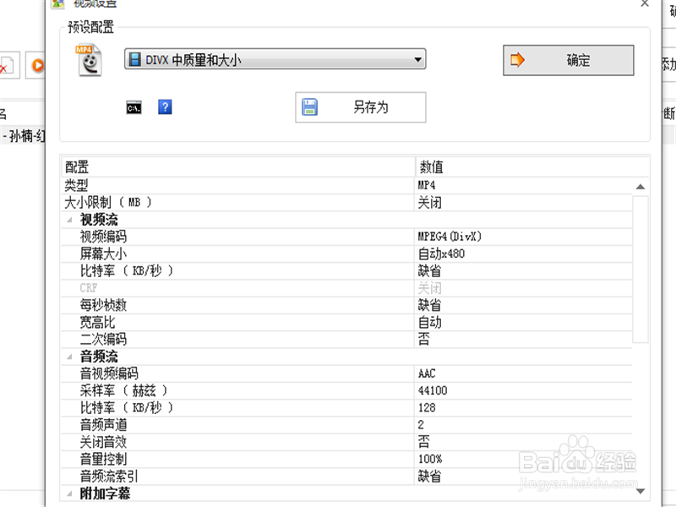Click the dialog icon beside 视频设置 title

coord(57,5)
